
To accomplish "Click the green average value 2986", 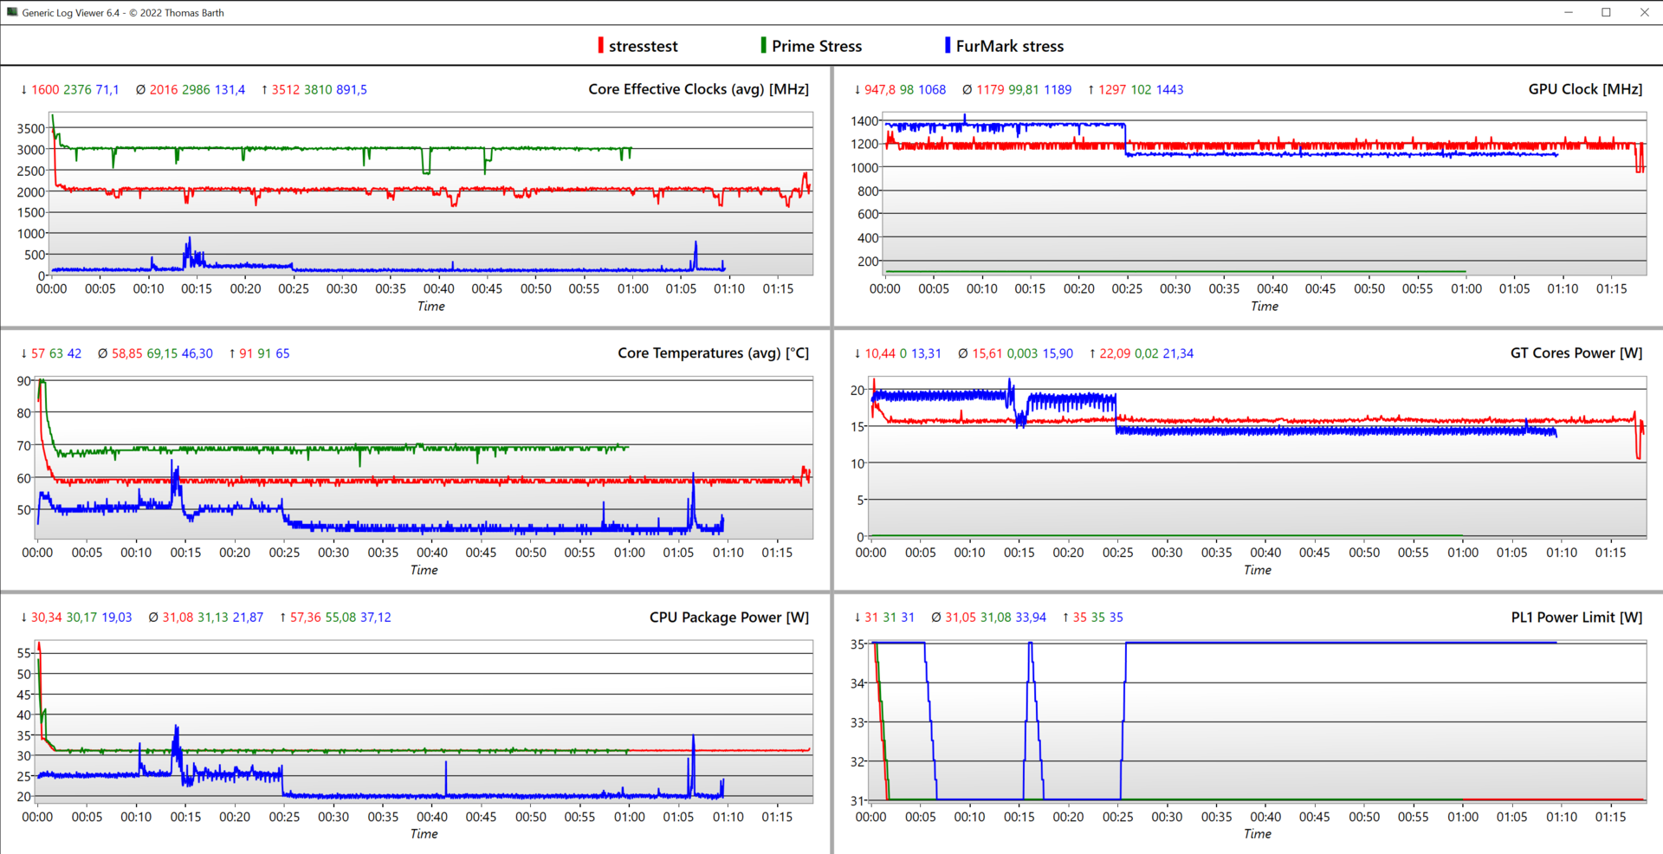I will (196, 89).
